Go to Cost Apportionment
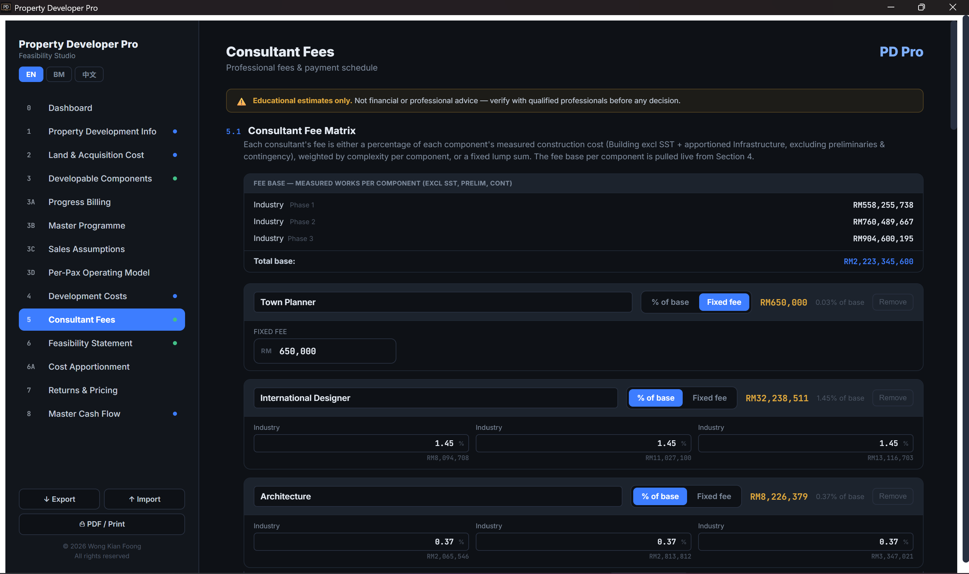 pos(102,367)
